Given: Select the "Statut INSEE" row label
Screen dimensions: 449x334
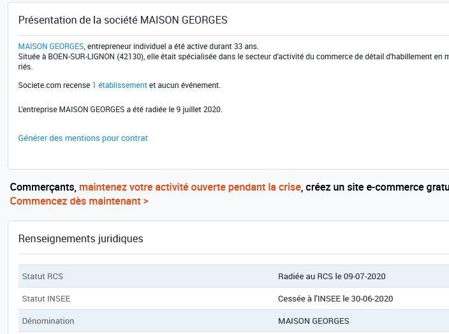Looking at the screenshot, I should [46, 299].
